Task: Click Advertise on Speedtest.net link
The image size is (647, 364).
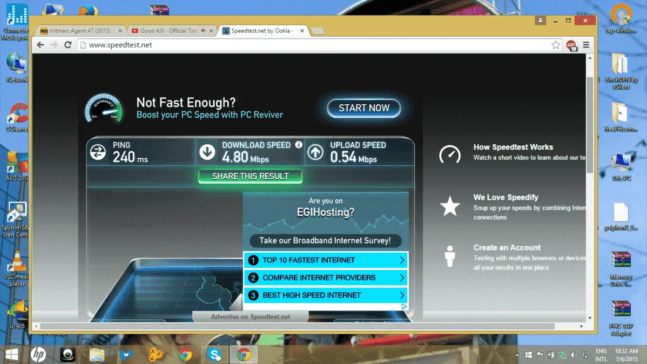Action: 251,316
